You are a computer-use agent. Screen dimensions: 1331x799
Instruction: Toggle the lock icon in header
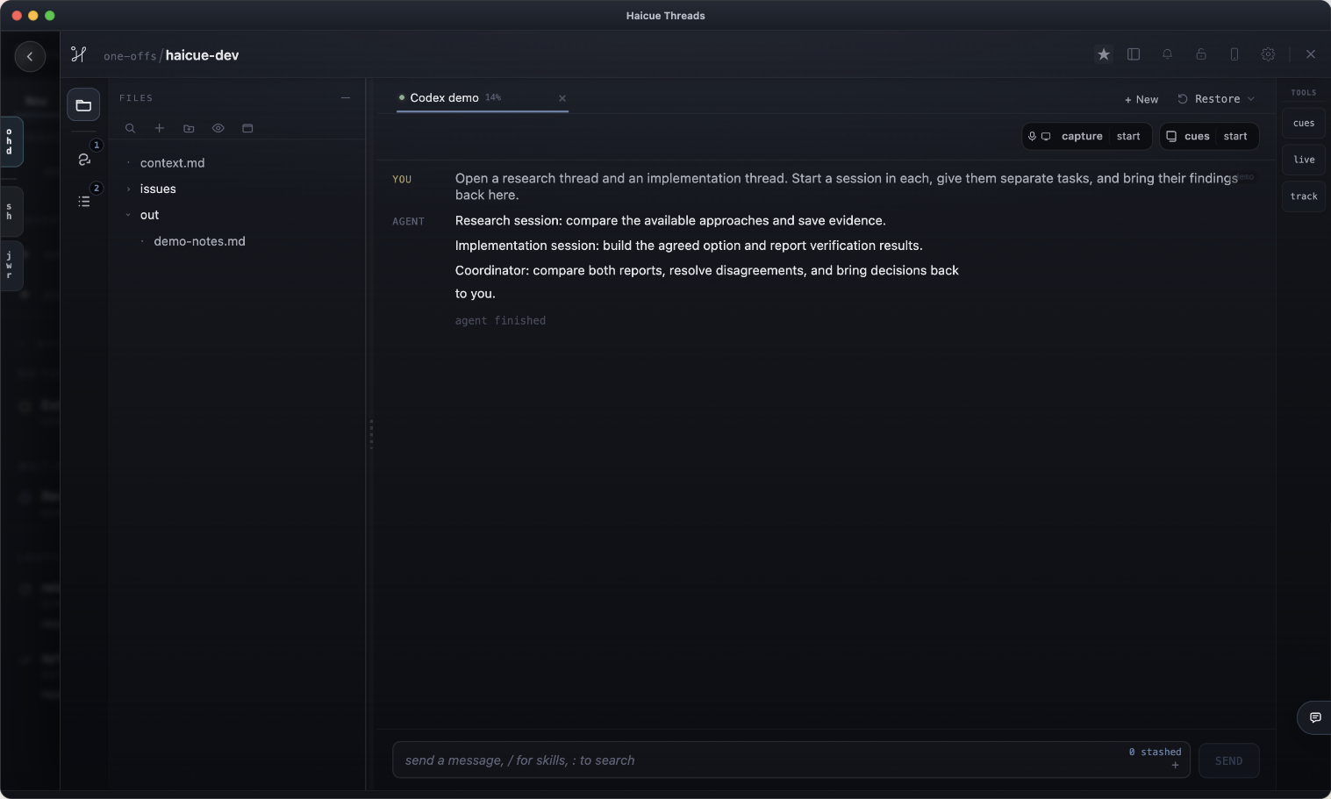click(x=1201, y=54)
